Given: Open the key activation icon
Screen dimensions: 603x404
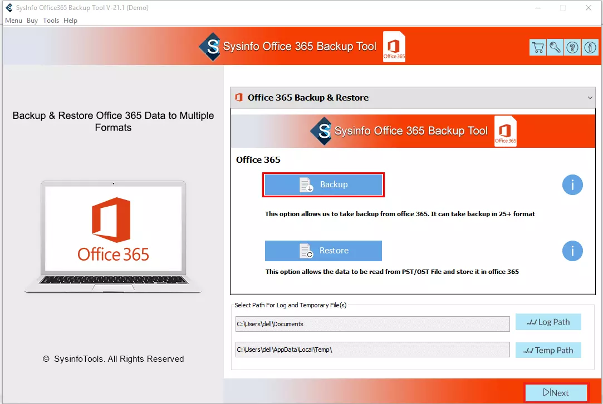Looking at the screenshot, I should pos(555,48).
